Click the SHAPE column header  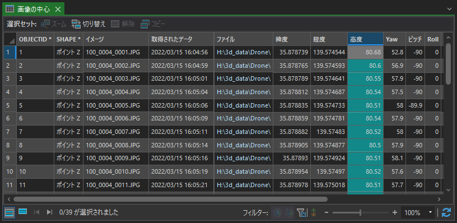[68, 39]
